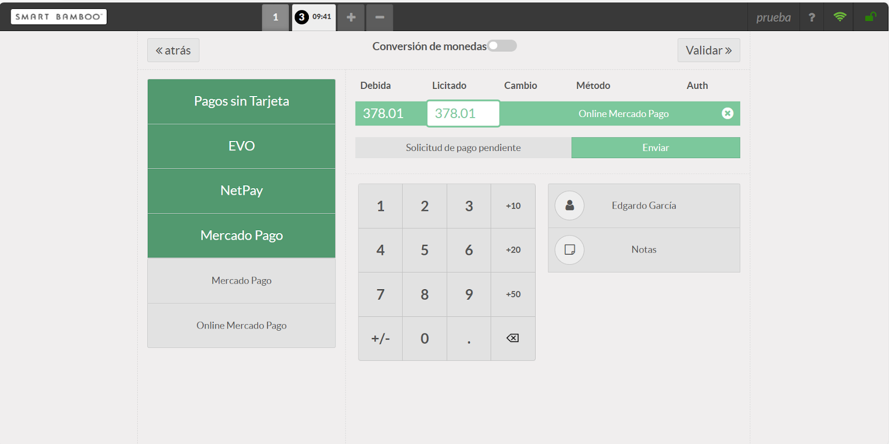Pick the Online Mercado Pago method button
This screenshot has height=444, width=889.
242,325
